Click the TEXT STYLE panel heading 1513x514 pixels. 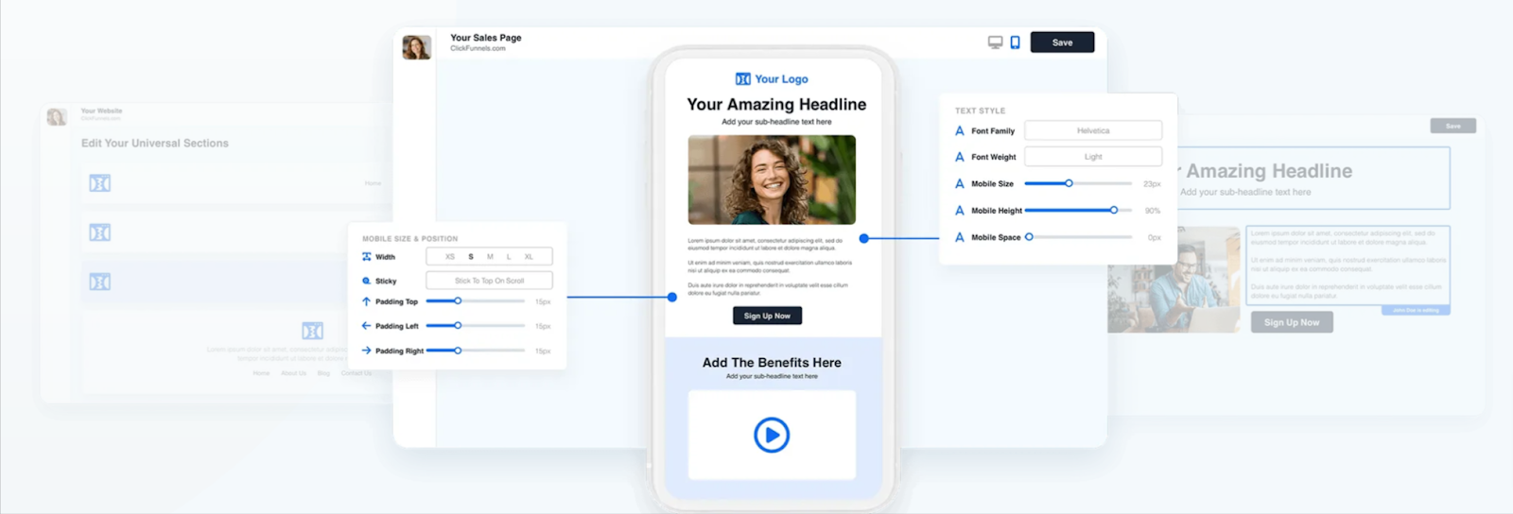coord(980,111)
